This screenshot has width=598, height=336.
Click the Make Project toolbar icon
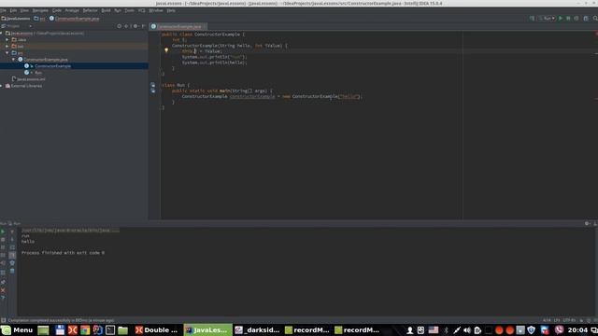(x=532, y=19)
